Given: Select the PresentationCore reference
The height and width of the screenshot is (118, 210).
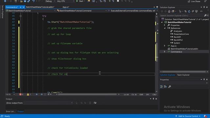Looking at the screenshot, I should 181,34.
